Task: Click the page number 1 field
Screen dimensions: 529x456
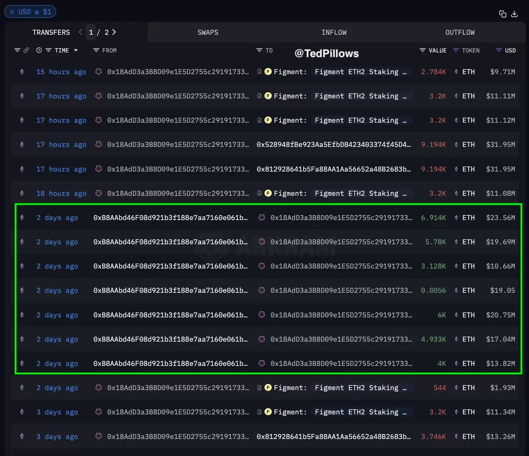Action: coord(91,32)
